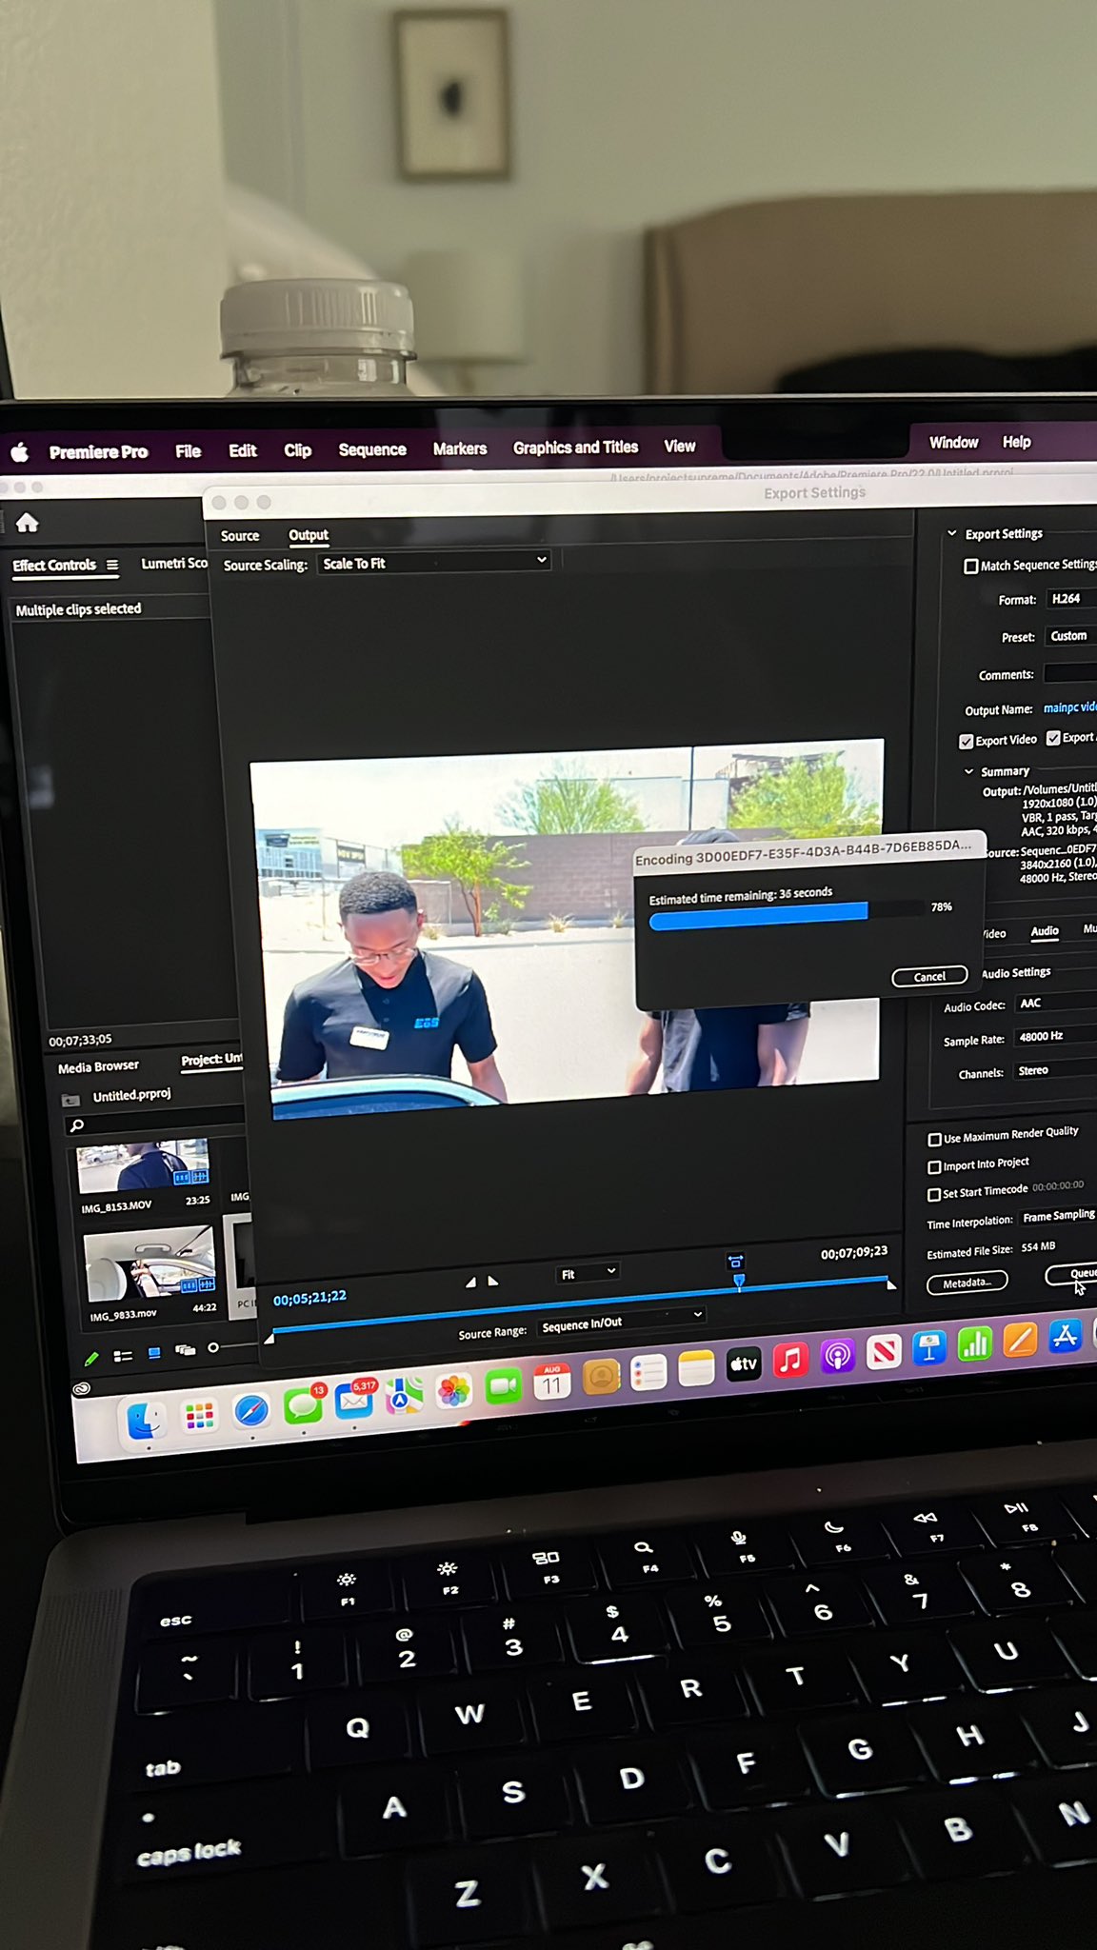Open Channels Stereo dropdown

pyautogui.click(x=1054, y=1070)
